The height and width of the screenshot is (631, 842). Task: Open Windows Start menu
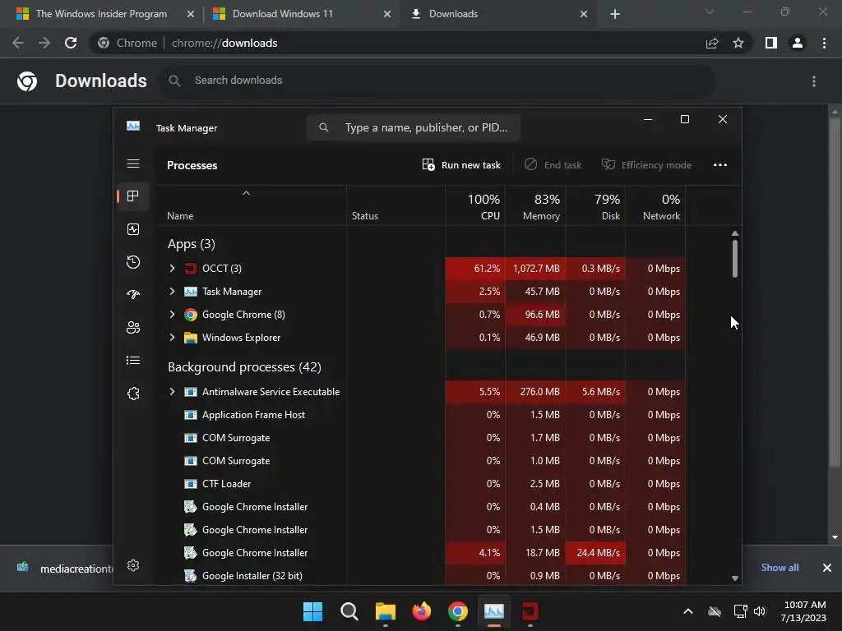coord(312,611)
